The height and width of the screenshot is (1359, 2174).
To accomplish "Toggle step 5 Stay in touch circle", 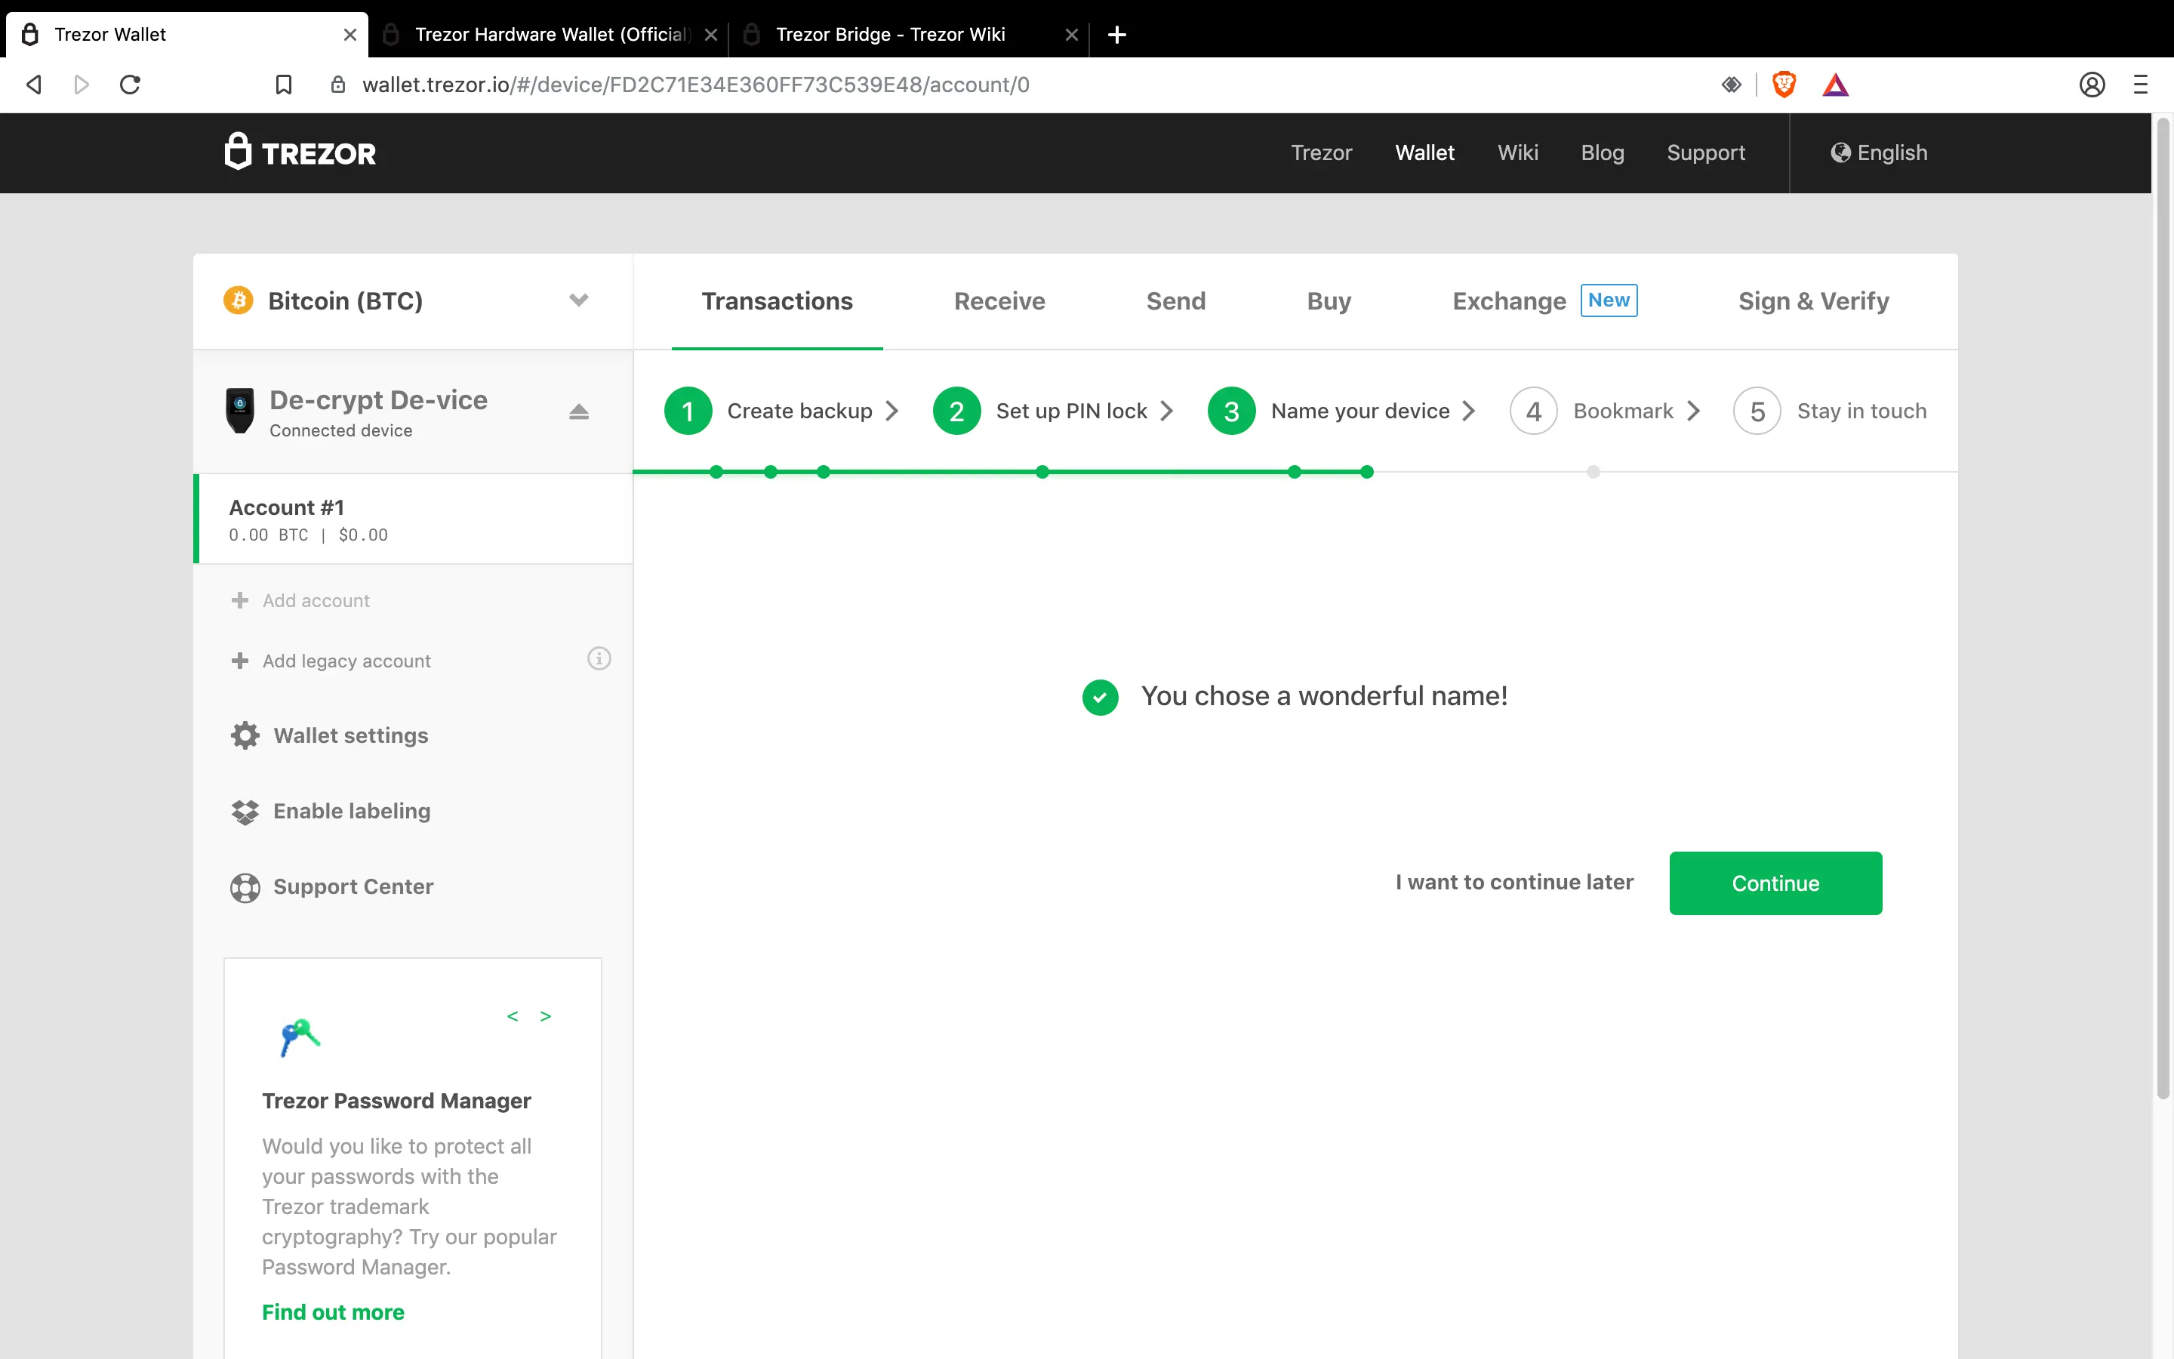I will click(1756, 410).
